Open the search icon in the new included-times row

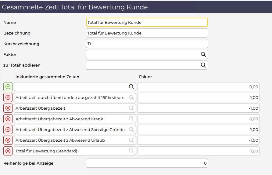click(131, 87)
